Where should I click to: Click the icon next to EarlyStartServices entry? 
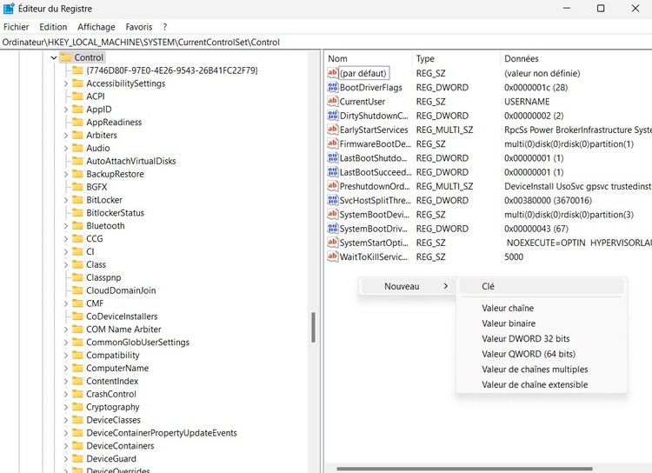(x=332, y=130)
